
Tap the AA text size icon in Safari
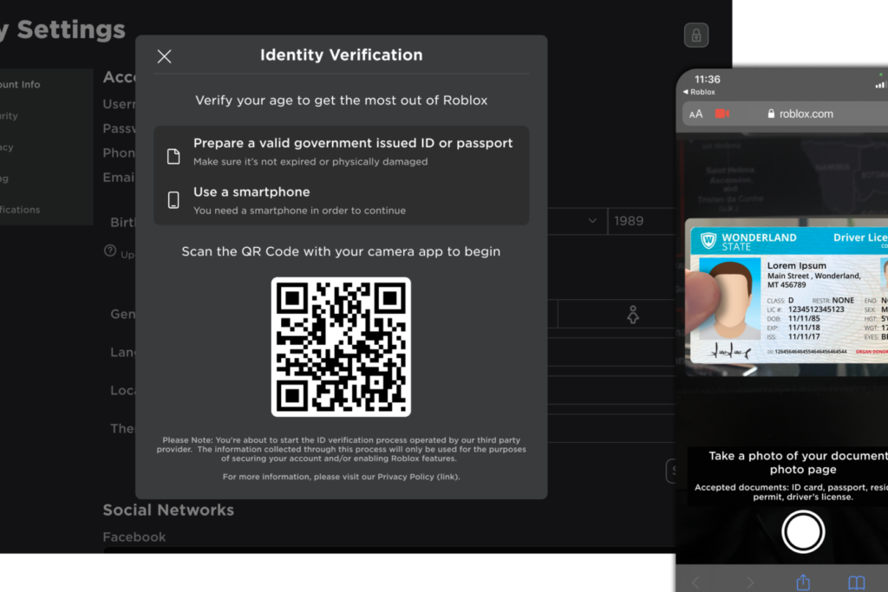tap(695, 114)
